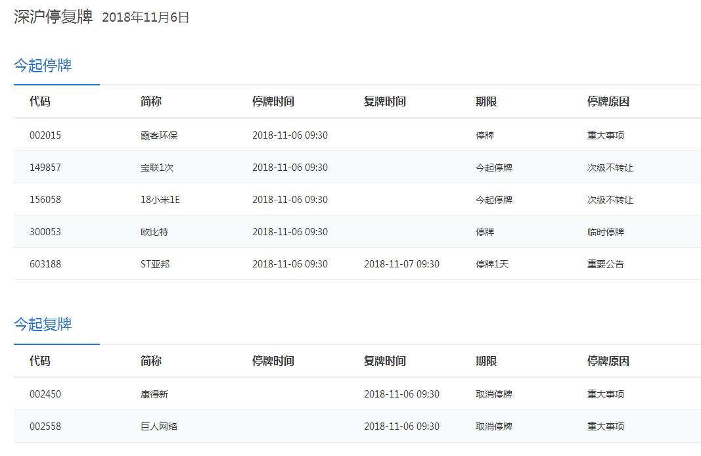Screen dimensions: 701x456
Task: Click stock code 603188
Action: (45, 264)
